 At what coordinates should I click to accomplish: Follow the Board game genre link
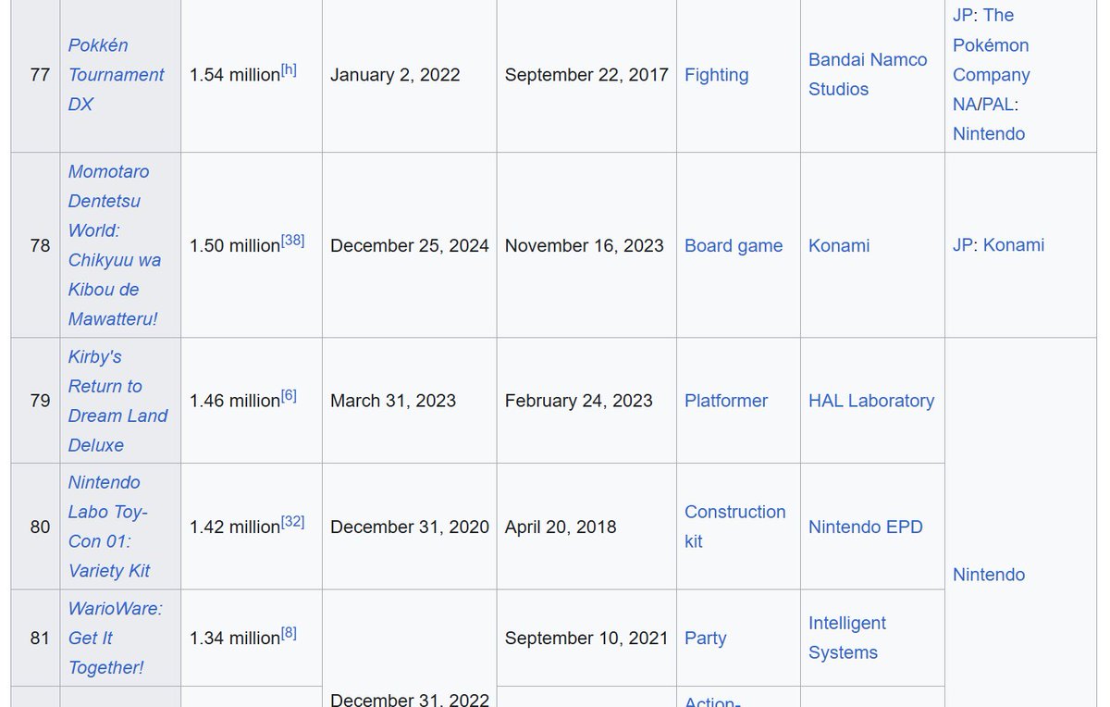click(x=734, y=246)
